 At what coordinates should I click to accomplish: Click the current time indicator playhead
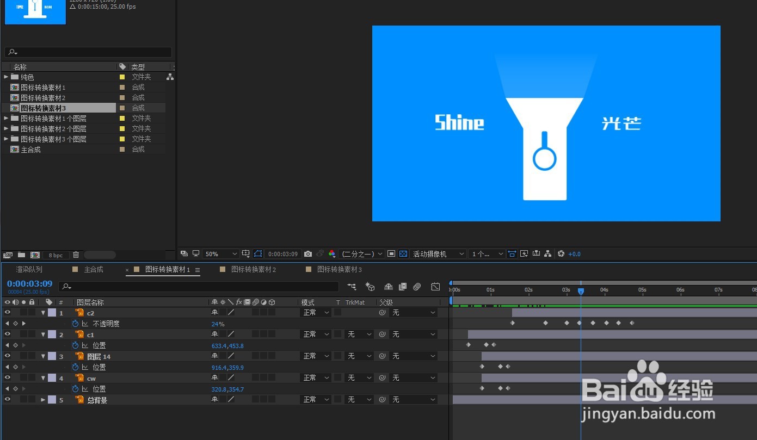581,292
